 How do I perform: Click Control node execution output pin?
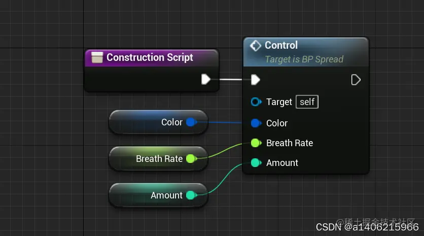point(356,80)
